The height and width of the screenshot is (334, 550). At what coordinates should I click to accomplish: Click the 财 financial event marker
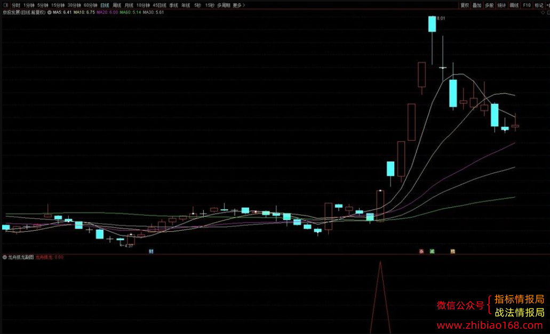pos(151,251)
